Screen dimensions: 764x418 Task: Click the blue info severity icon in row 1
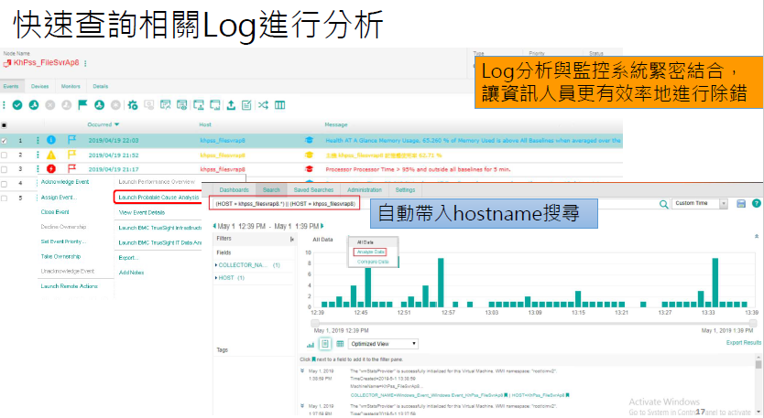coord(51,140)
